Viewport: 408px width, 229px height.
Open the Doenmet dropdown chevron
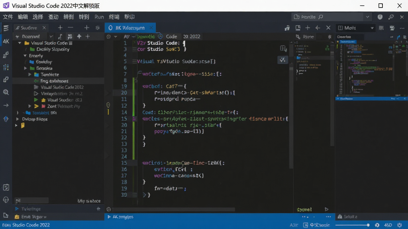(x=51, y=37)
